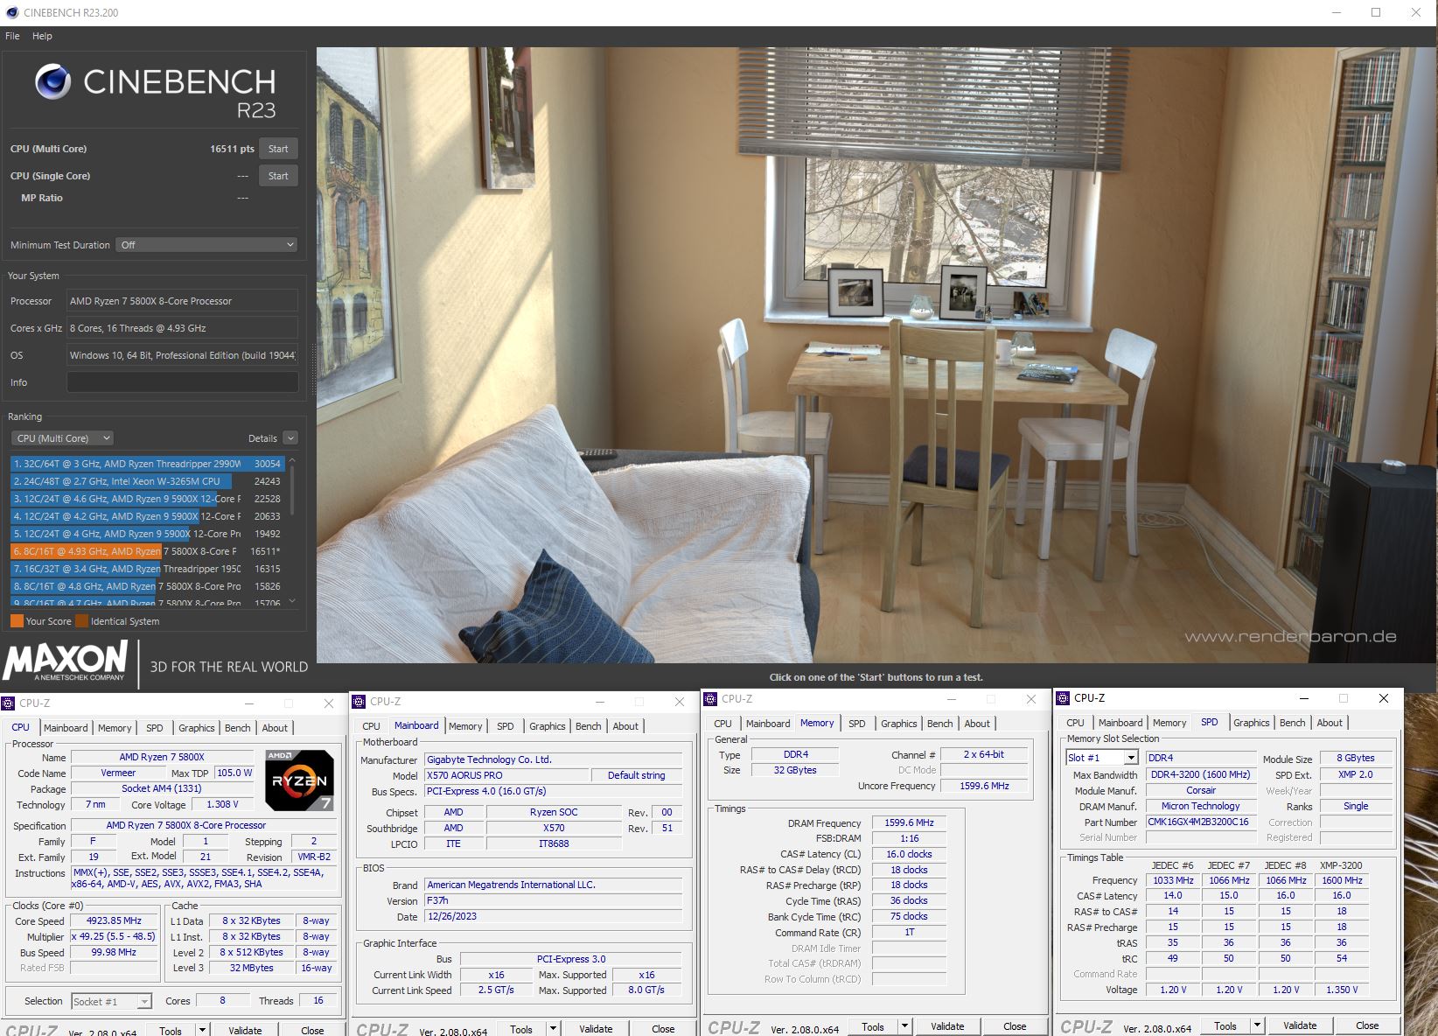
Task: Click the Memory CPU-Z window title icon
Action: 710,698
